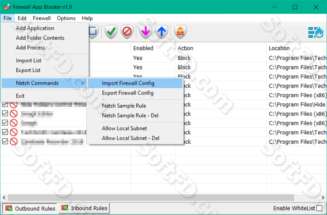The image size is (327, 215).
Task: Open the Edit menu
Action: click(22, 18)
